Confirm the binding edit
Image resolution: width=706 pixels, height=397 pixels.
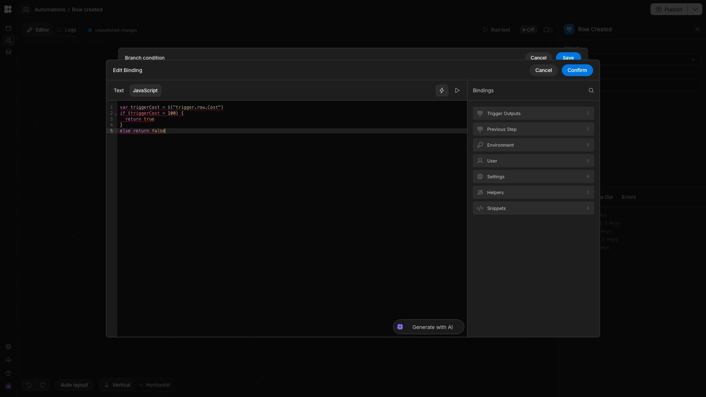click(577, 70)
